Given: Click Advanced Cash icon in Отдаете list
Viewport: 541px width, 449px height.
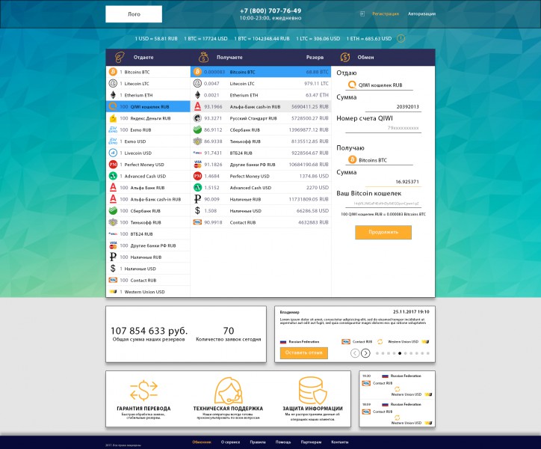Looking at the screenshot, I should [113, 176].
